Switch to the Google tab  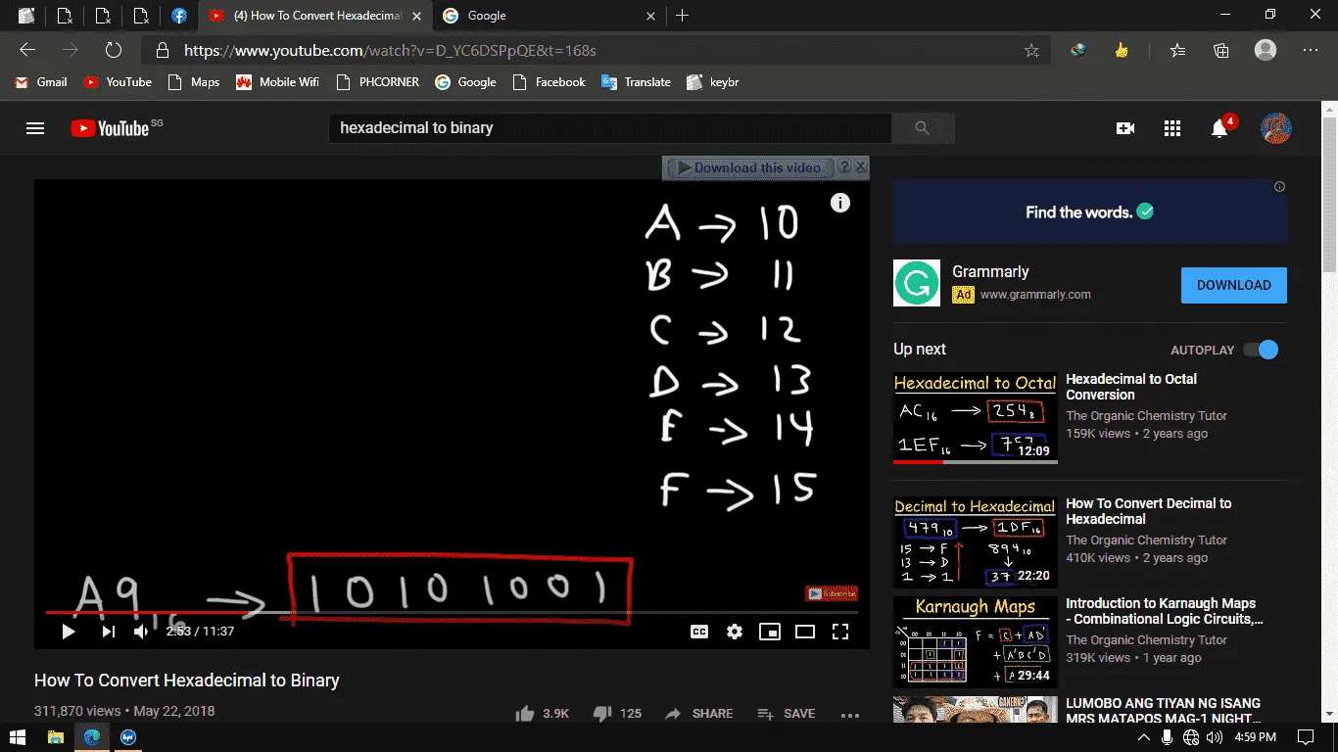(549, 16)
